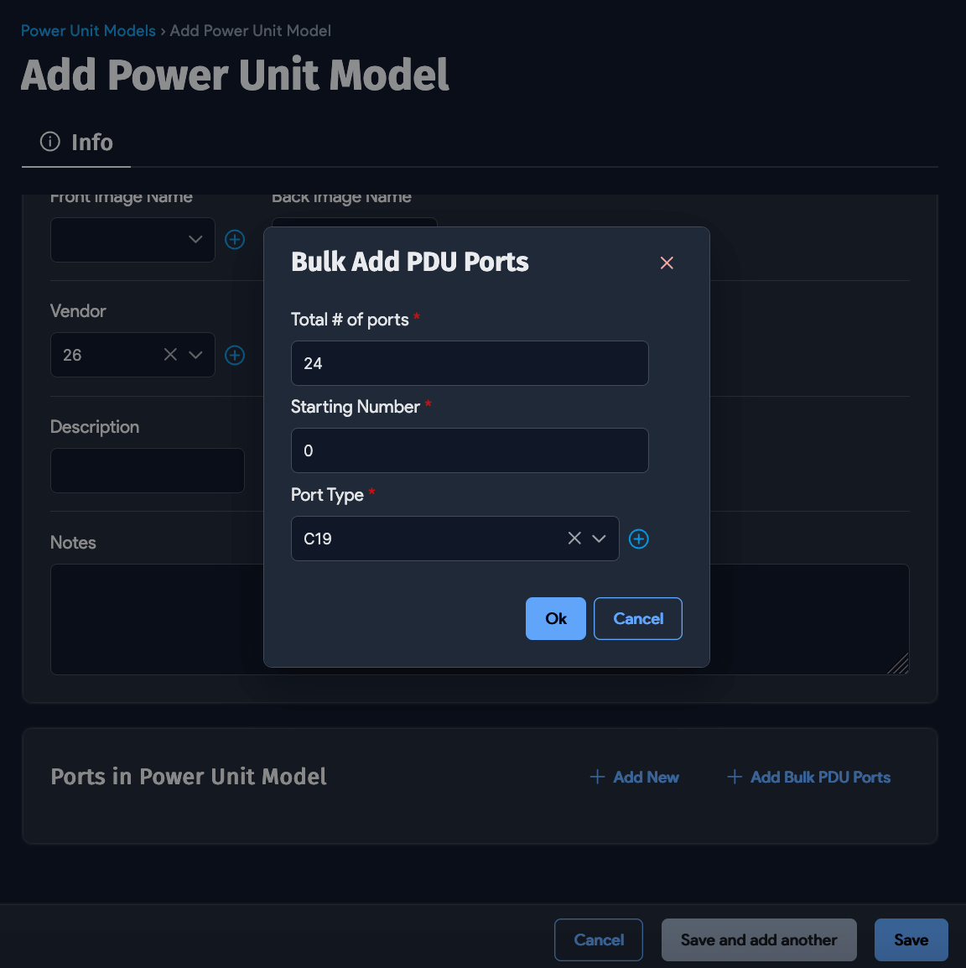Open the Port Type dropdown

(x=599, y=539)
